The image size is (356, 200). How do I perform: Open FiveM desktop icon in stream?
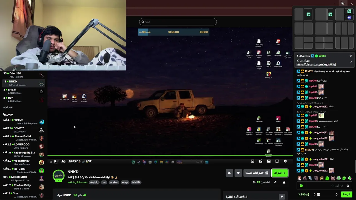278,119
